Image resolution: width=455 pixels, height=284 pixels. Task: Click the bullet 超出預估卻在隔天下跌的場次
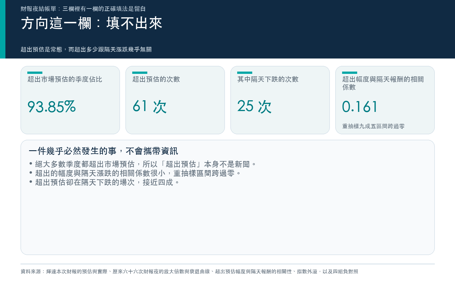104,182
